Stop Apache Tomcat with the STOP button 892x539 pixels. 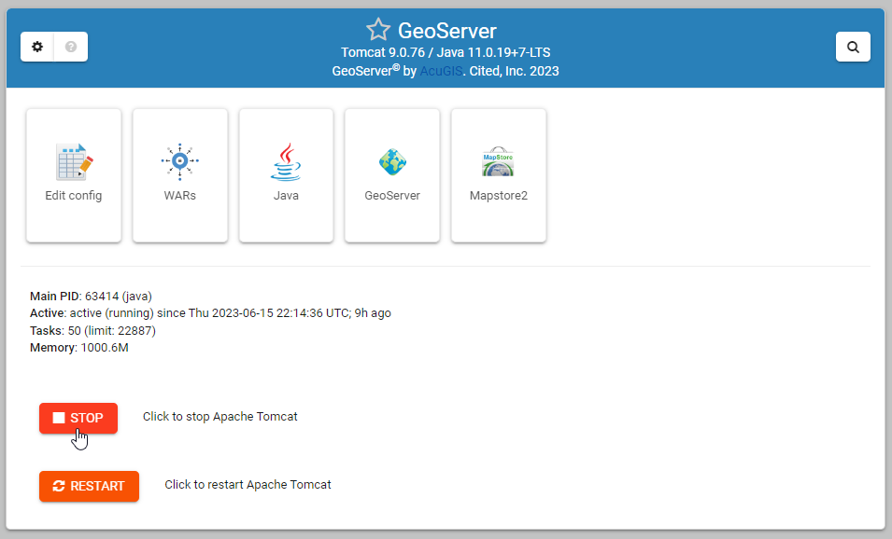coord(78,418)
